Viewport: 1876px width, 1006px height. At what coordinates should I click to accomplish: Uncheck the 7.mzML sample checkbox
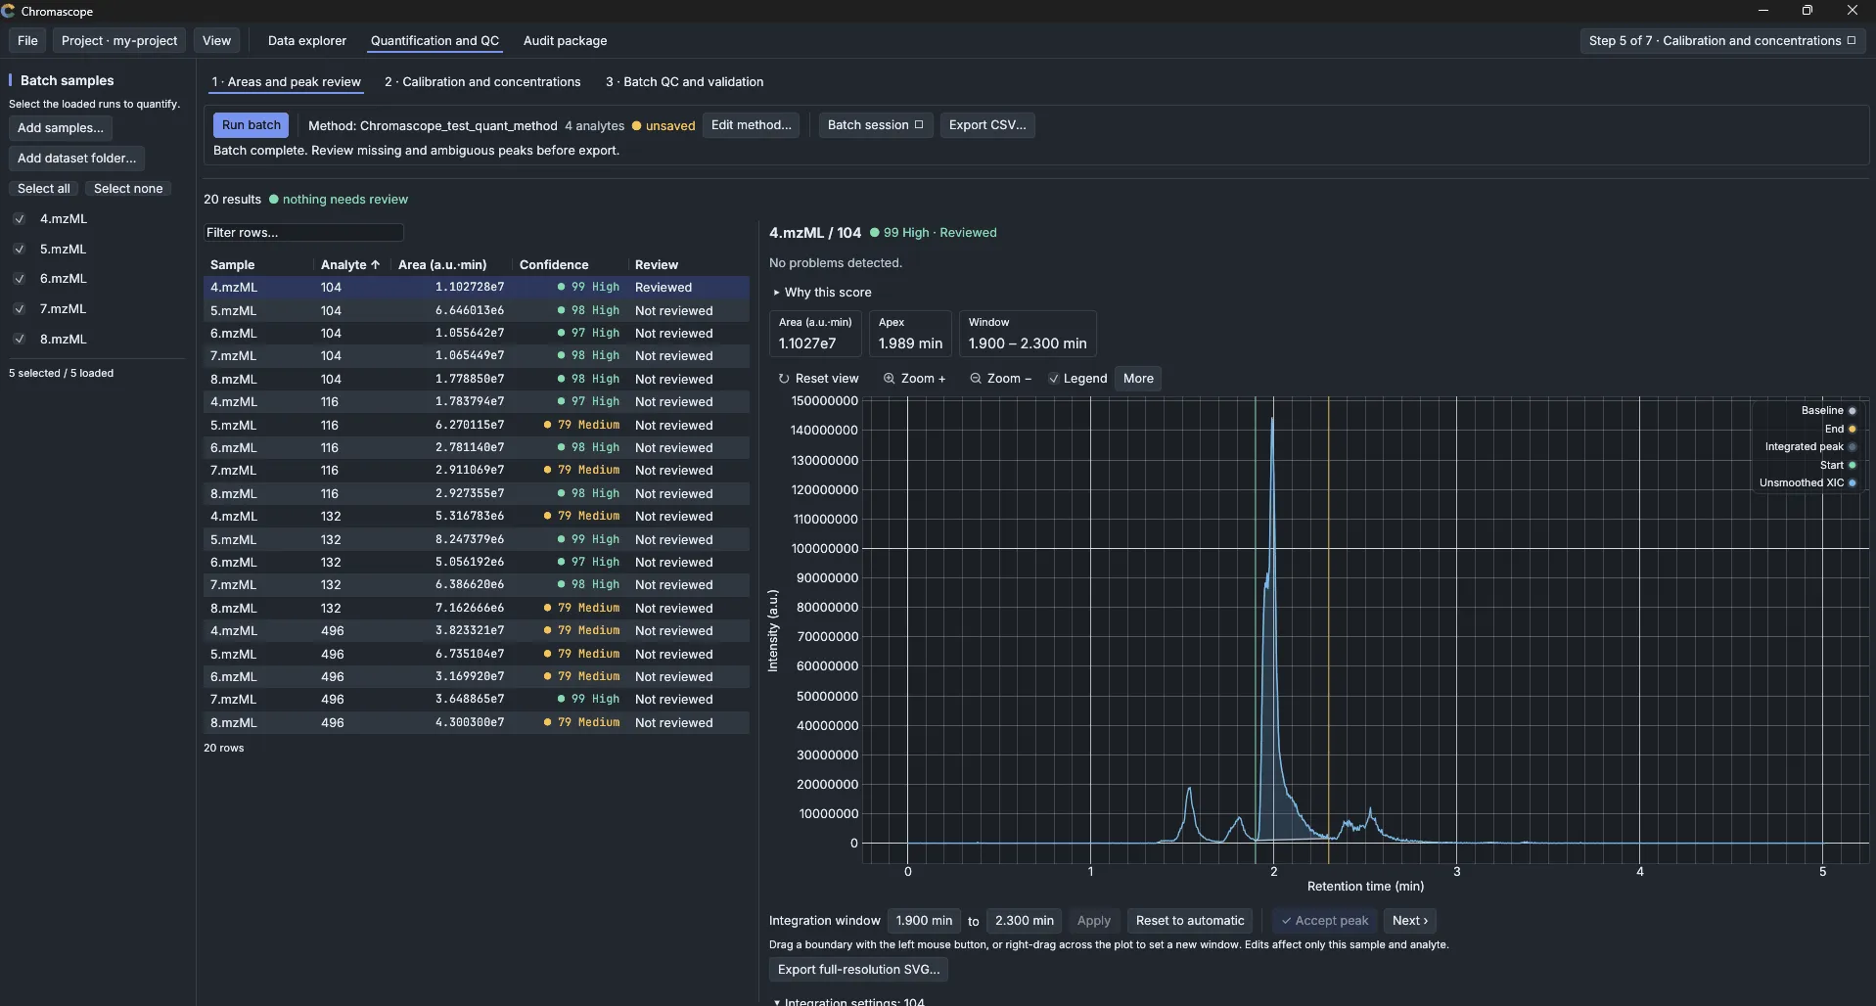[19, 309]
